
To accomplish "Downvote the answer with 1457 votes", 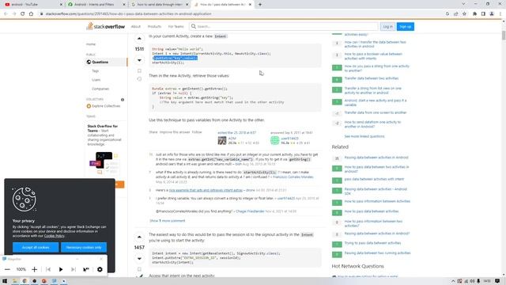I will coord(139,259).
